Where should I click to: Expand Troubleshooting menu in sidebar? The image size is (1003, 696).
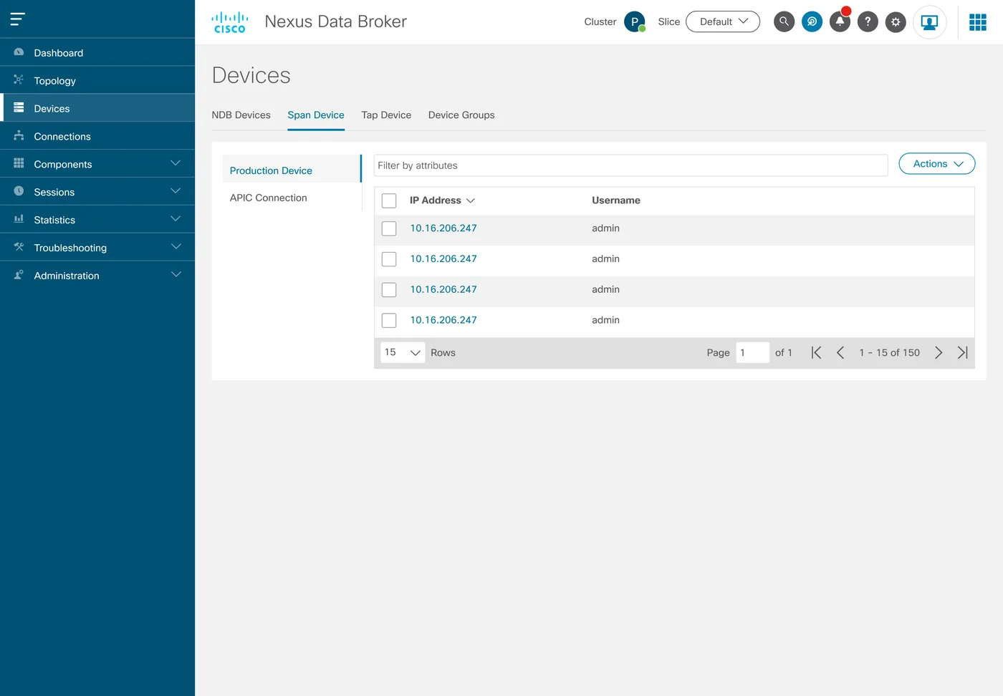coord(97,248)
